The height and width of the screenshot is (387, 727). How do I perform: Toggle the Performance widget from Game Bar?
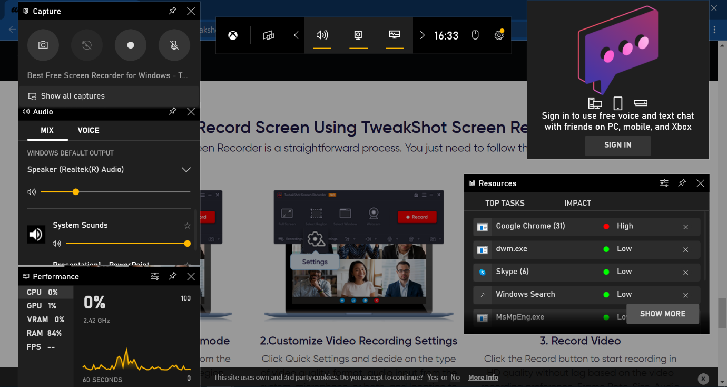395,35
